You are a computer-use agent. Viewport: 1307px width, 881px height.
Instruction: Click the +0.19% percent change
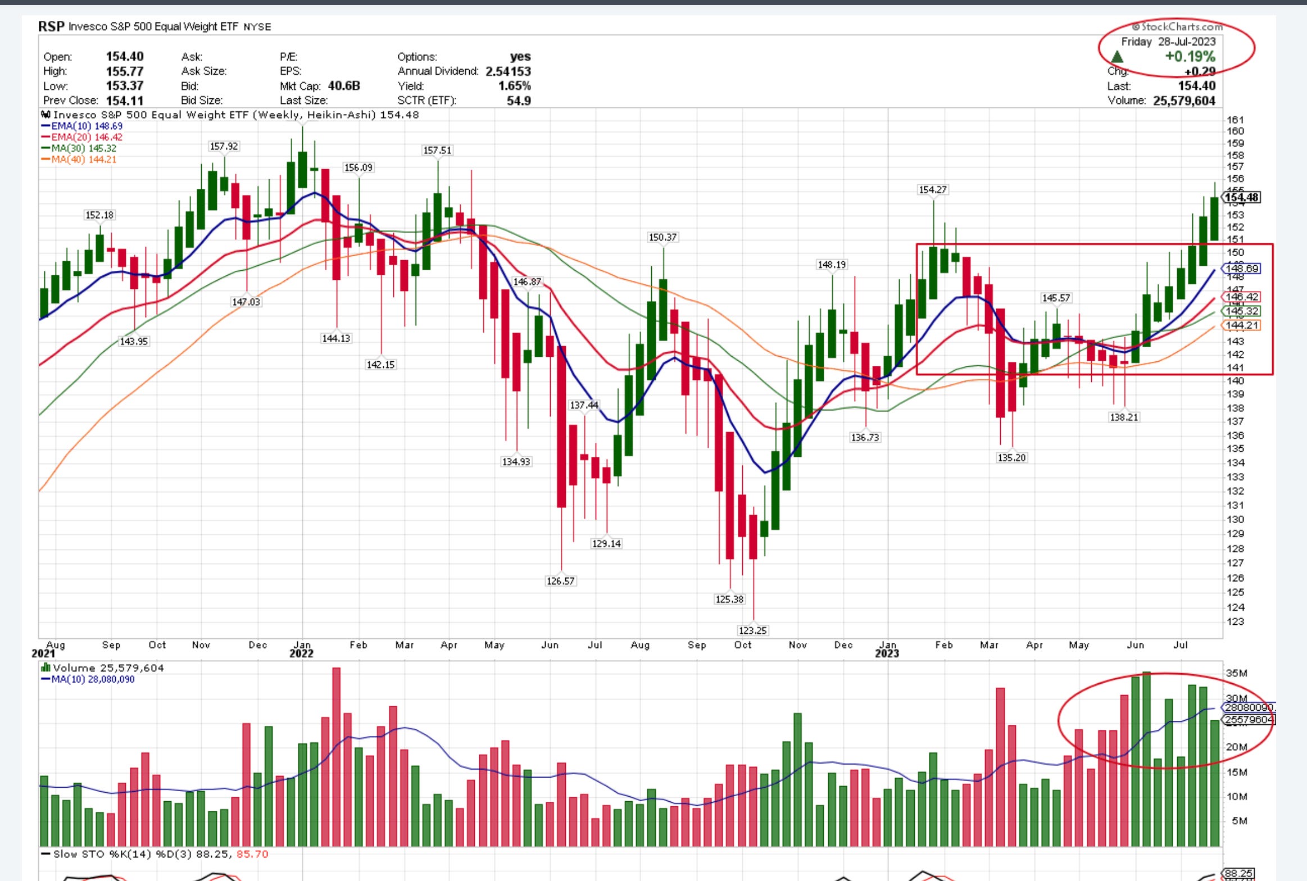pos(1190,56)
